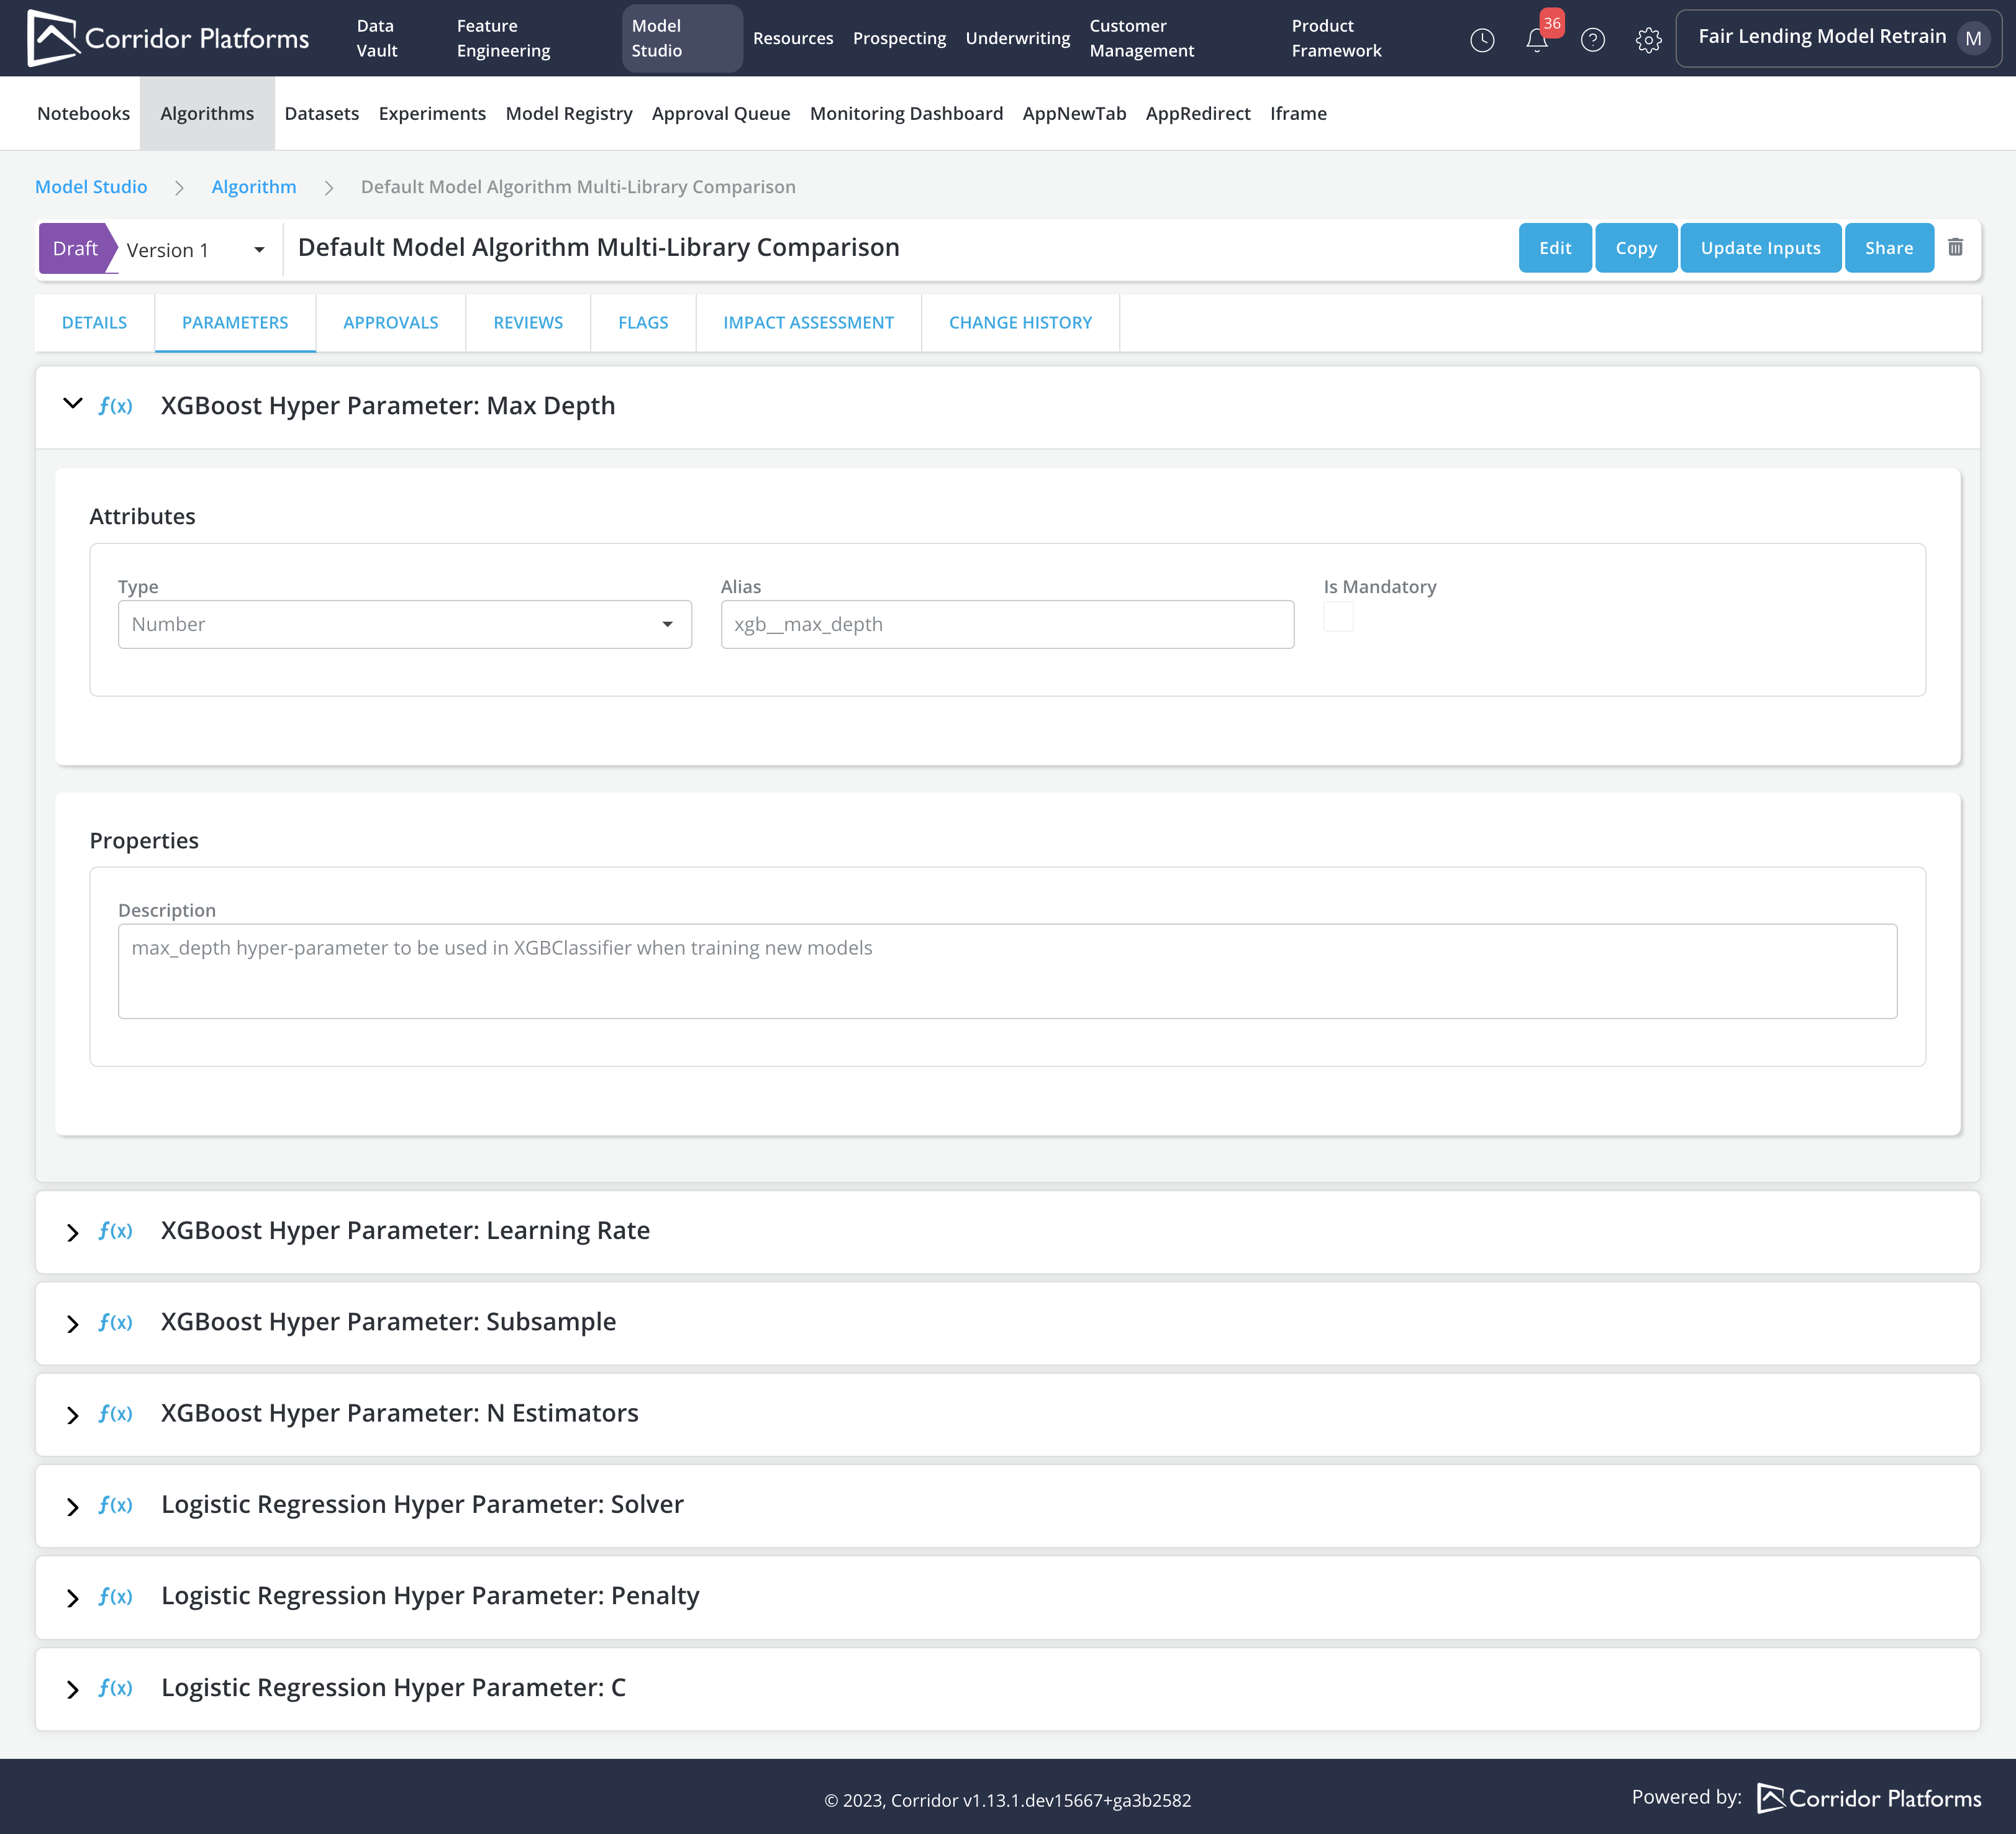
Task: Open the notifications bell icon
Action: [x=1537, y=40]
